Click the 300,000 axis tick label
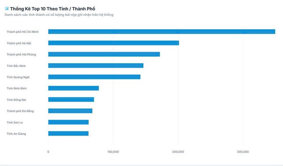Image resolution: width=283 pixels, height=166 pixels. pyautogui.click(x=243, y=152)
